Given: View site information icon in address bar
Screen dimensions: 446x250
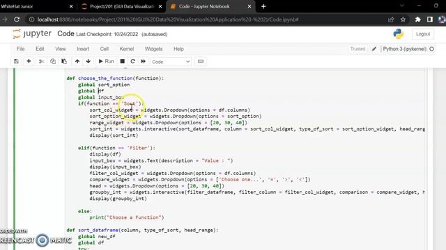Looking at the screenshot, I should pos(31,19).
